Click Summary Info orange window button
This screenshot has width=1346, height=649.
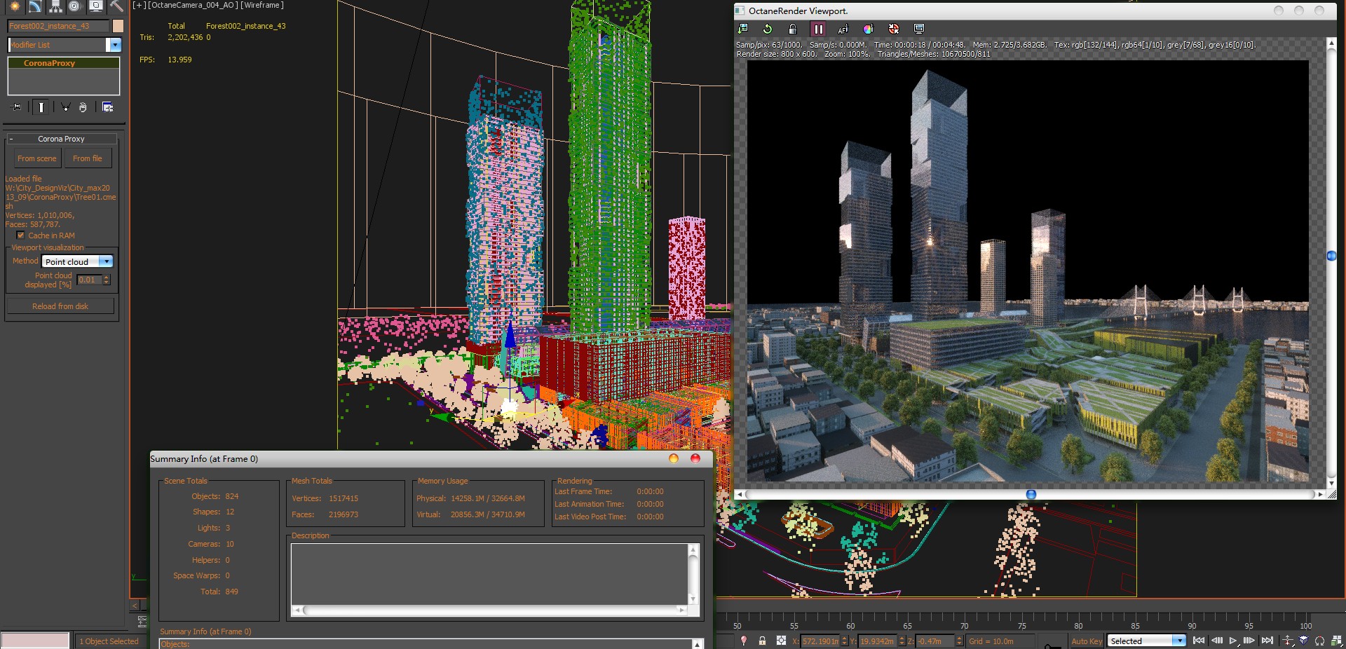coord(674,458)
